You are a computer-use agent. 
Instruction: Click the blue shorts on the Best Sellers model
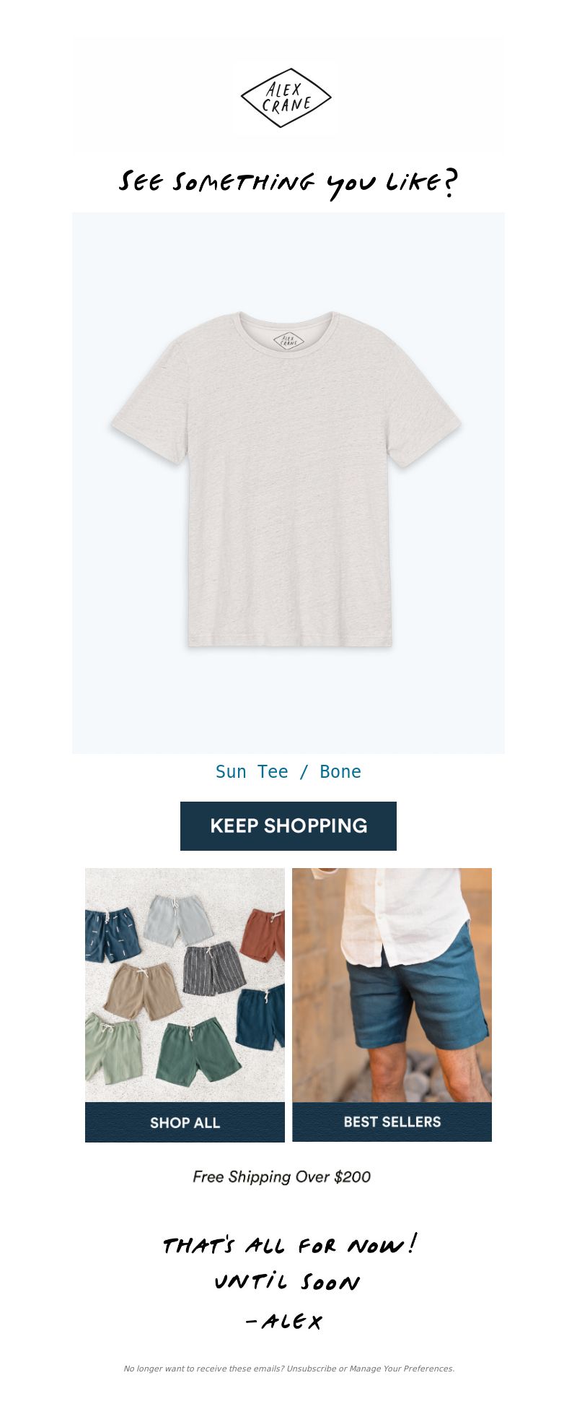[416, 989]
